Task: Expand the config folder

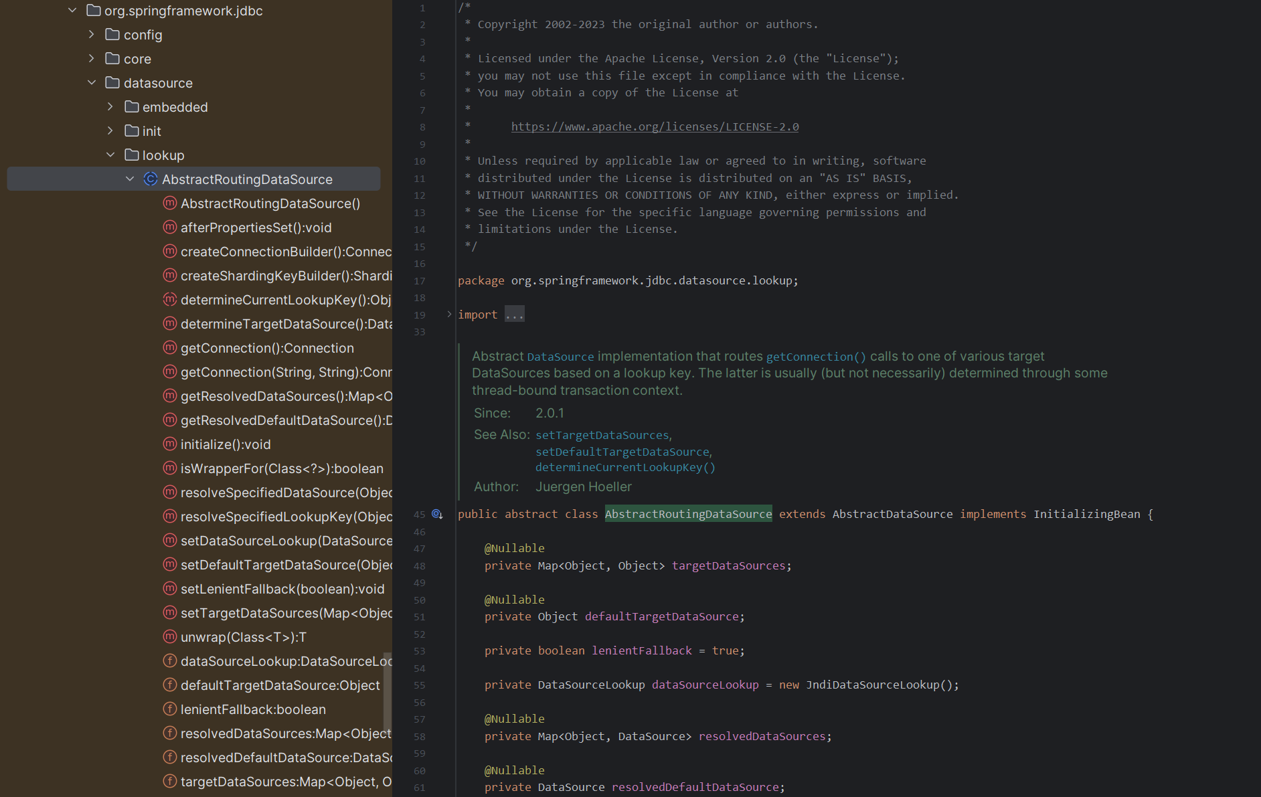Action: [x=91, y=34]
